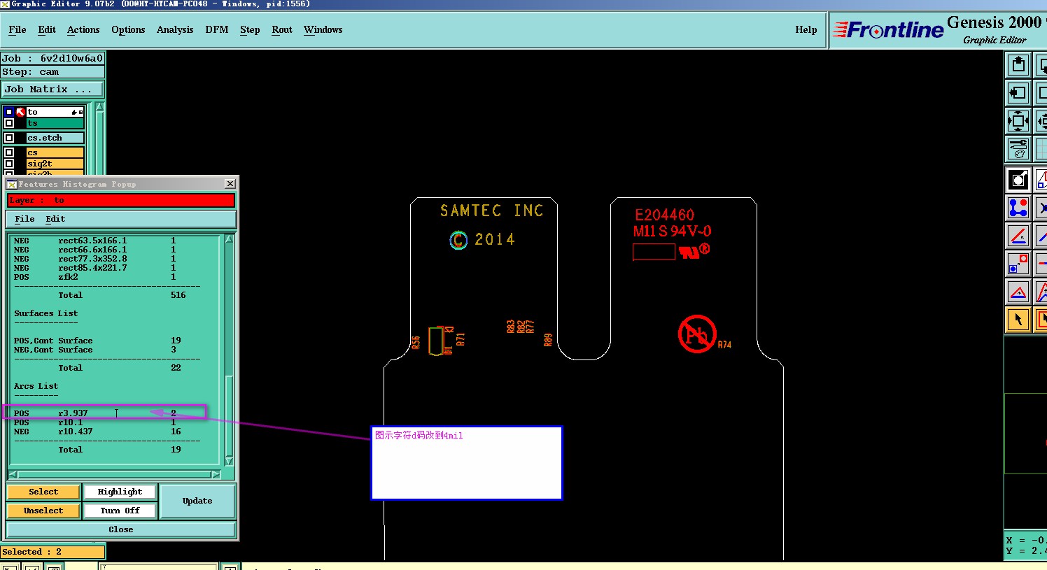
Task: Click the Close button at popup bottom
Action: [x=121, y=529]
